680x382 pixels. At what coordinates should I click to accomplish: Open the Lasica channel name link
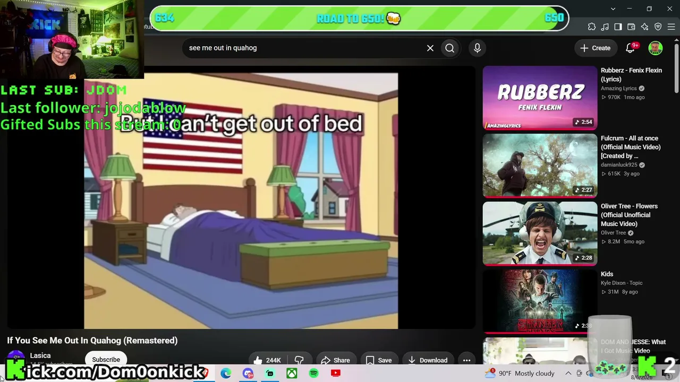click(40, 355)
